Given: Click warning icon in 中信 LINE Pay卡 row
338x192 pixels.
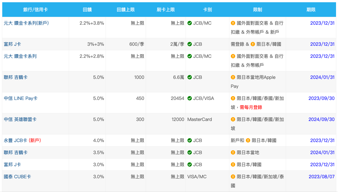Looking at the screenshot, I should tap(233, 98).
